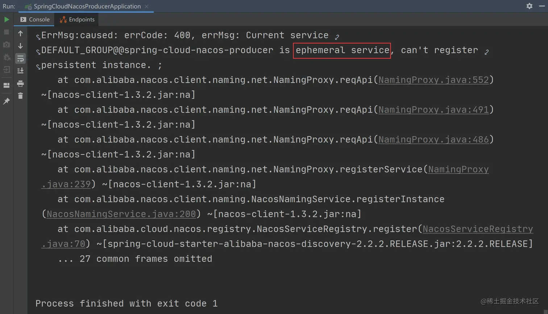Open the NamingProxy.java:486 link
The width and height of the screenshot is (548, 314).
tap(433, 139)
